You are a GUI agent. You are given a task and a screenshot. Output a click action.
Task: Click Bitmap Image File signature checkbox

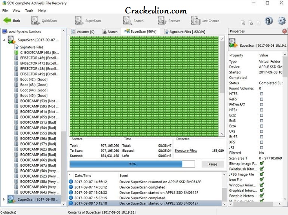point(262,163)
